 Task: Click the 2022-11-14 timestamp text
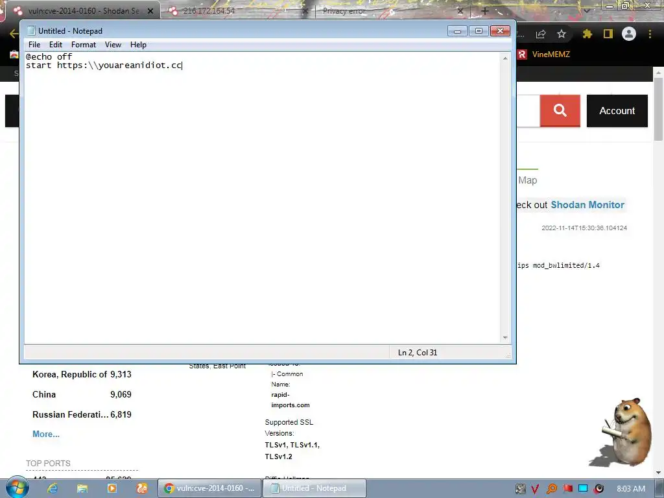[x=584, y=228]
